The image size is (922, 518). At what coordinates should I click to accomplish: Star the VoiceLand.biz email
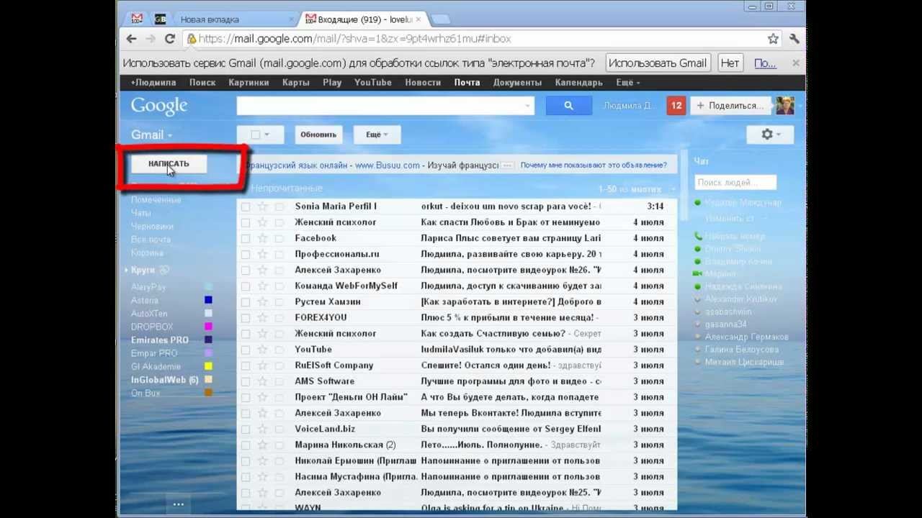262,430
